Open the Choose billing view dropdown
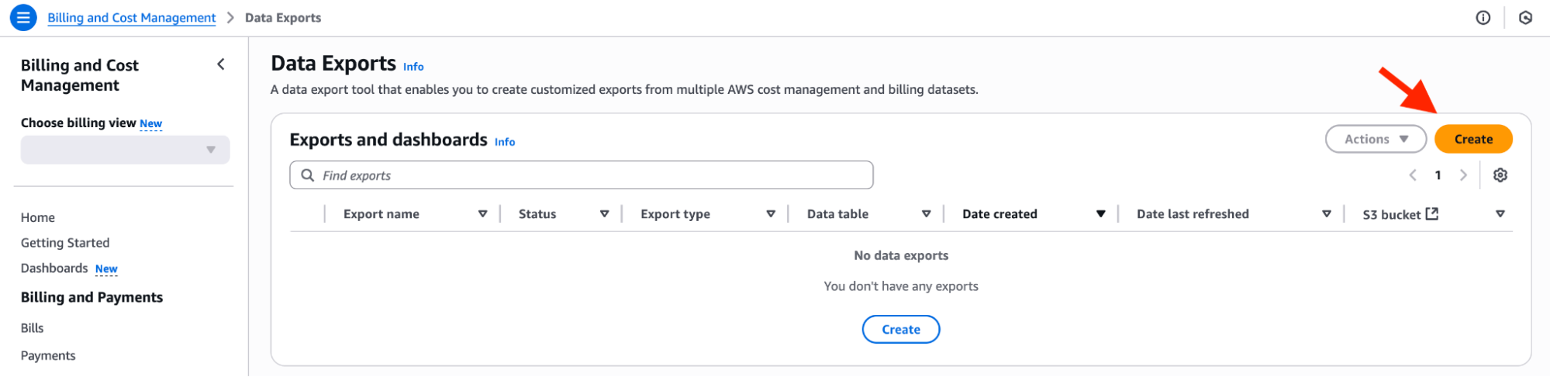Screen dimensions: 1550x377 (x=125, y=150)
